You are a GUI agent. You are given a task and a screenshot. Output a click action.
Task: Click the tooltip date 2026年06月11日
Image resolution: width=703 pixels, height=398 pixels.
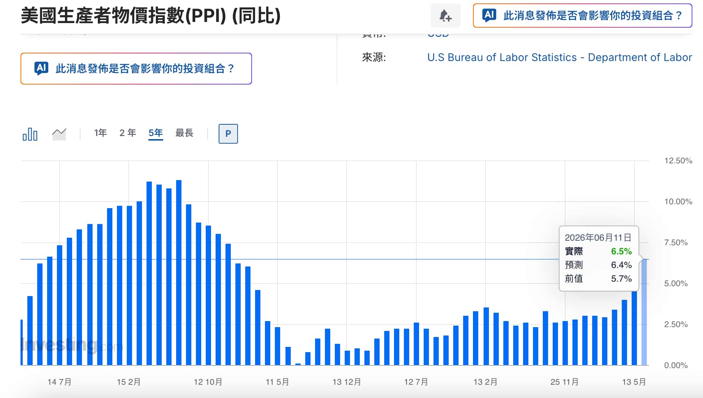click(x=598, y=238)
